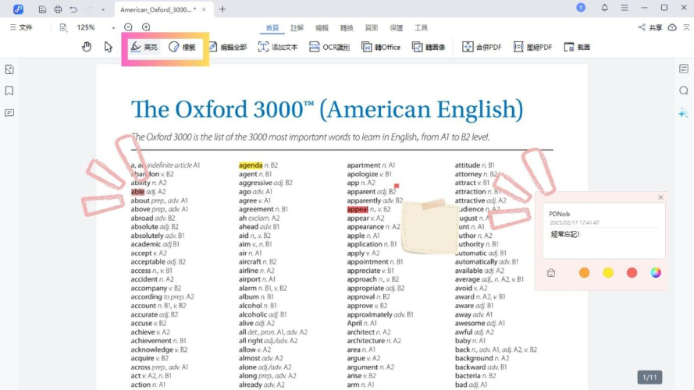
Task: Open a new tab with the plus button
Action: (x=222, y=9)
